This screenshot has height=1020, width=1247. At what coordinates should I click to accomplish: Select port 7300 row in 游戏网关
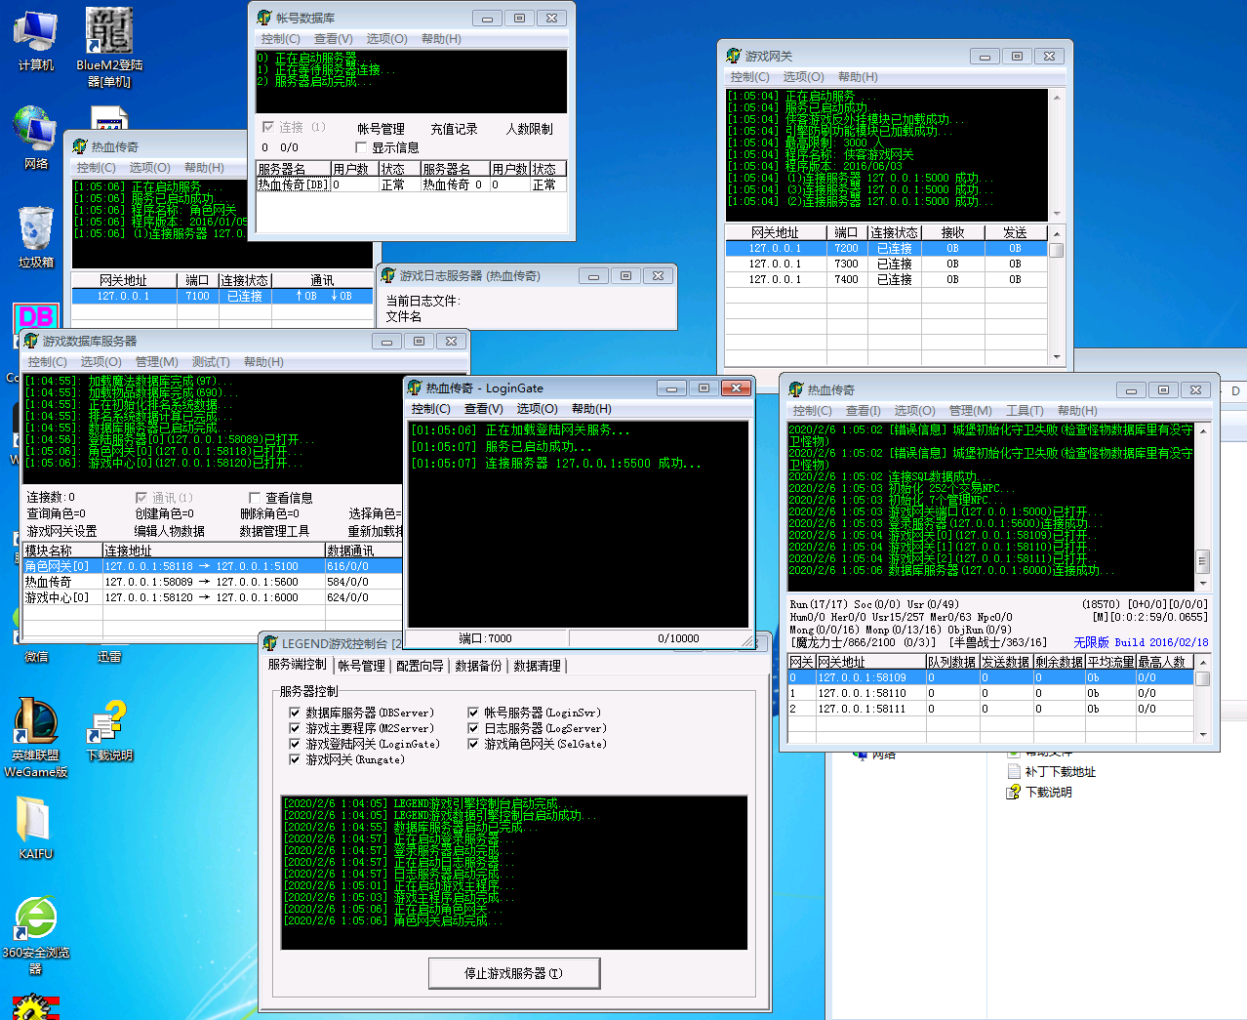point(886,264)
